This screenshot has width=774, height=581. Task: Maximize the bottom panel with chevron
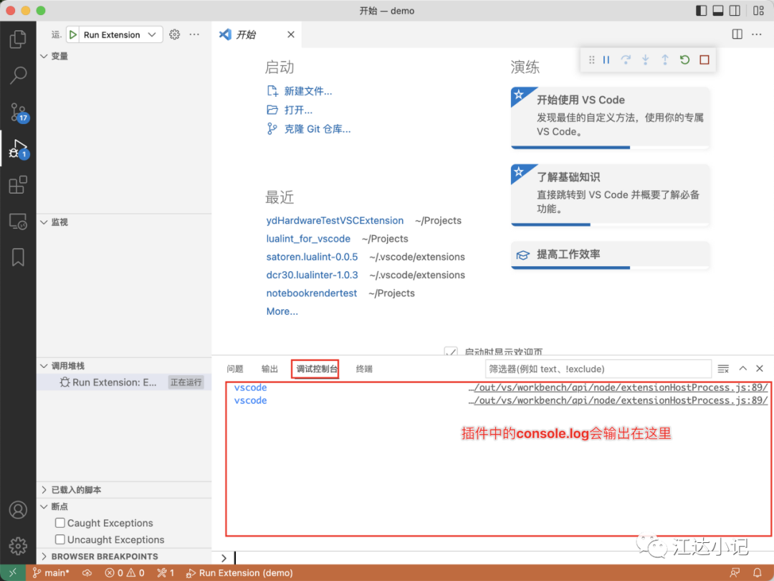tap(743, 369)
